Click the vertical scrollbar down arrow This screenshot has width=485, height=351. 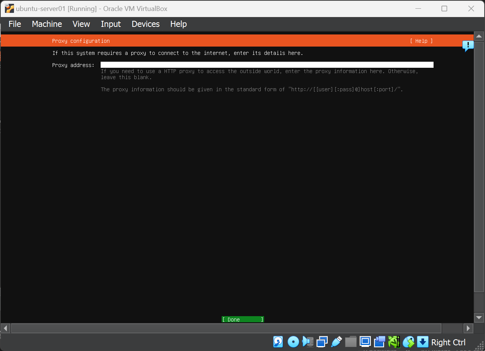point(479,317)
